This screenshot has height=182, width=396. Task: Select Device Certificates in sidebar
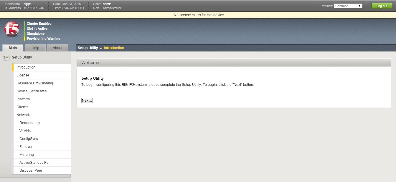click(x=31, y=91)
